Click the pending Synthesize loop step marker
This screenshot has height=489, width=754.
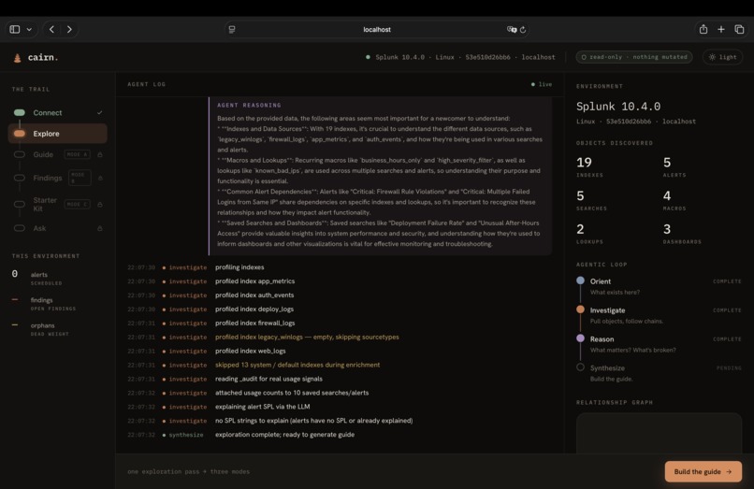(x=580, y=367)
